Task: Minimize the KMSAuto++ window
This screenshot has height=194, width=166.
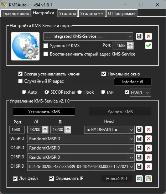Action: coord(125,5)
